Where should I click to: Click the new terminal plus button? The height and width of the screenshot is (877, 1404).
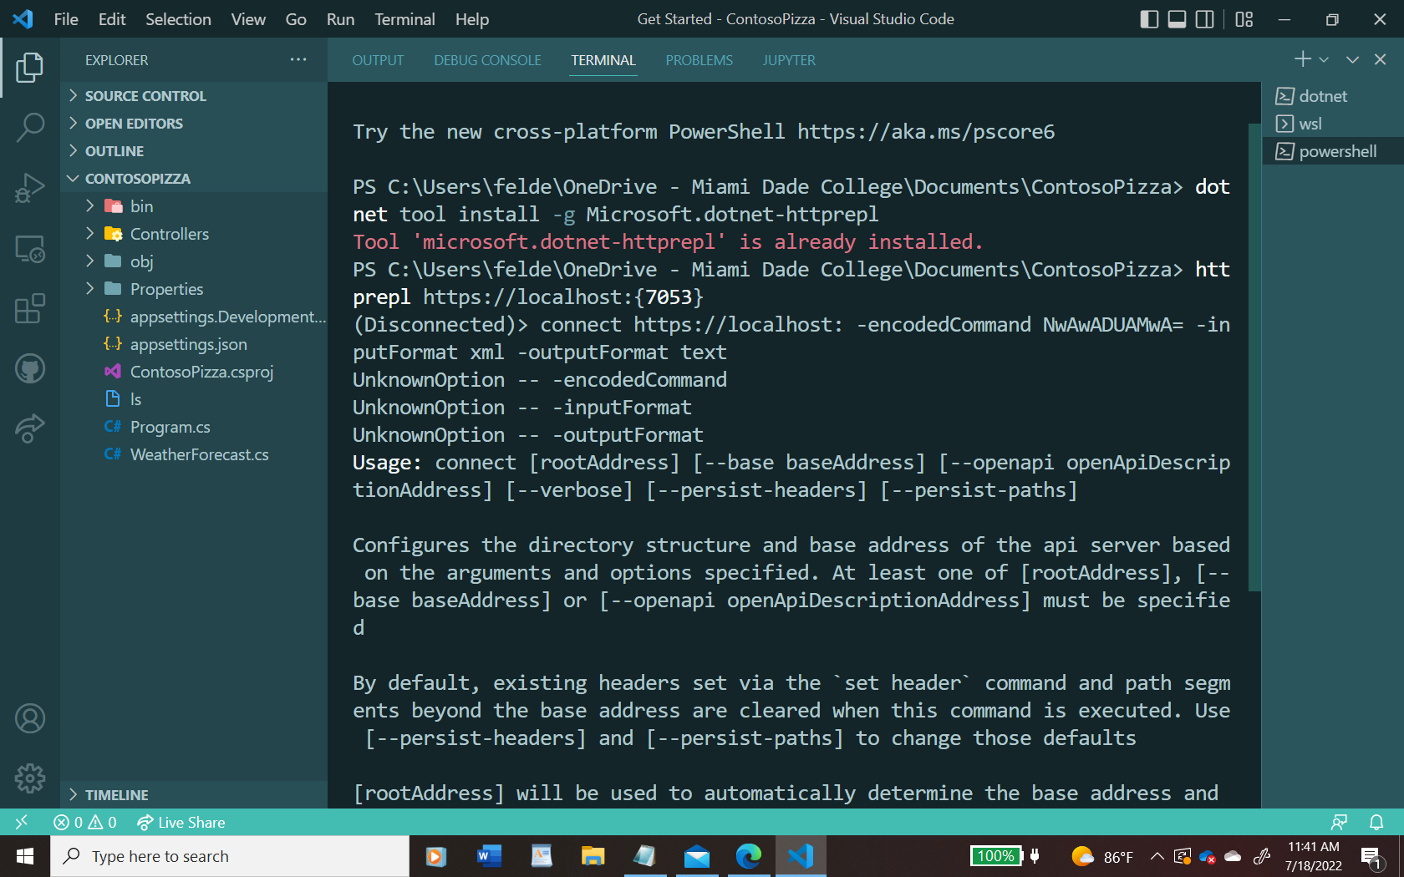pyautogui.click(x=1302, y=59)
